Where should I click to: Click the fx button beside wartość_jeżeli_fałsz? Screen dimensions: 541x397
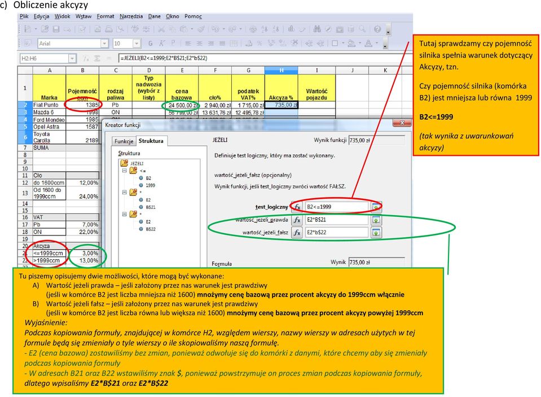[297, 233]
